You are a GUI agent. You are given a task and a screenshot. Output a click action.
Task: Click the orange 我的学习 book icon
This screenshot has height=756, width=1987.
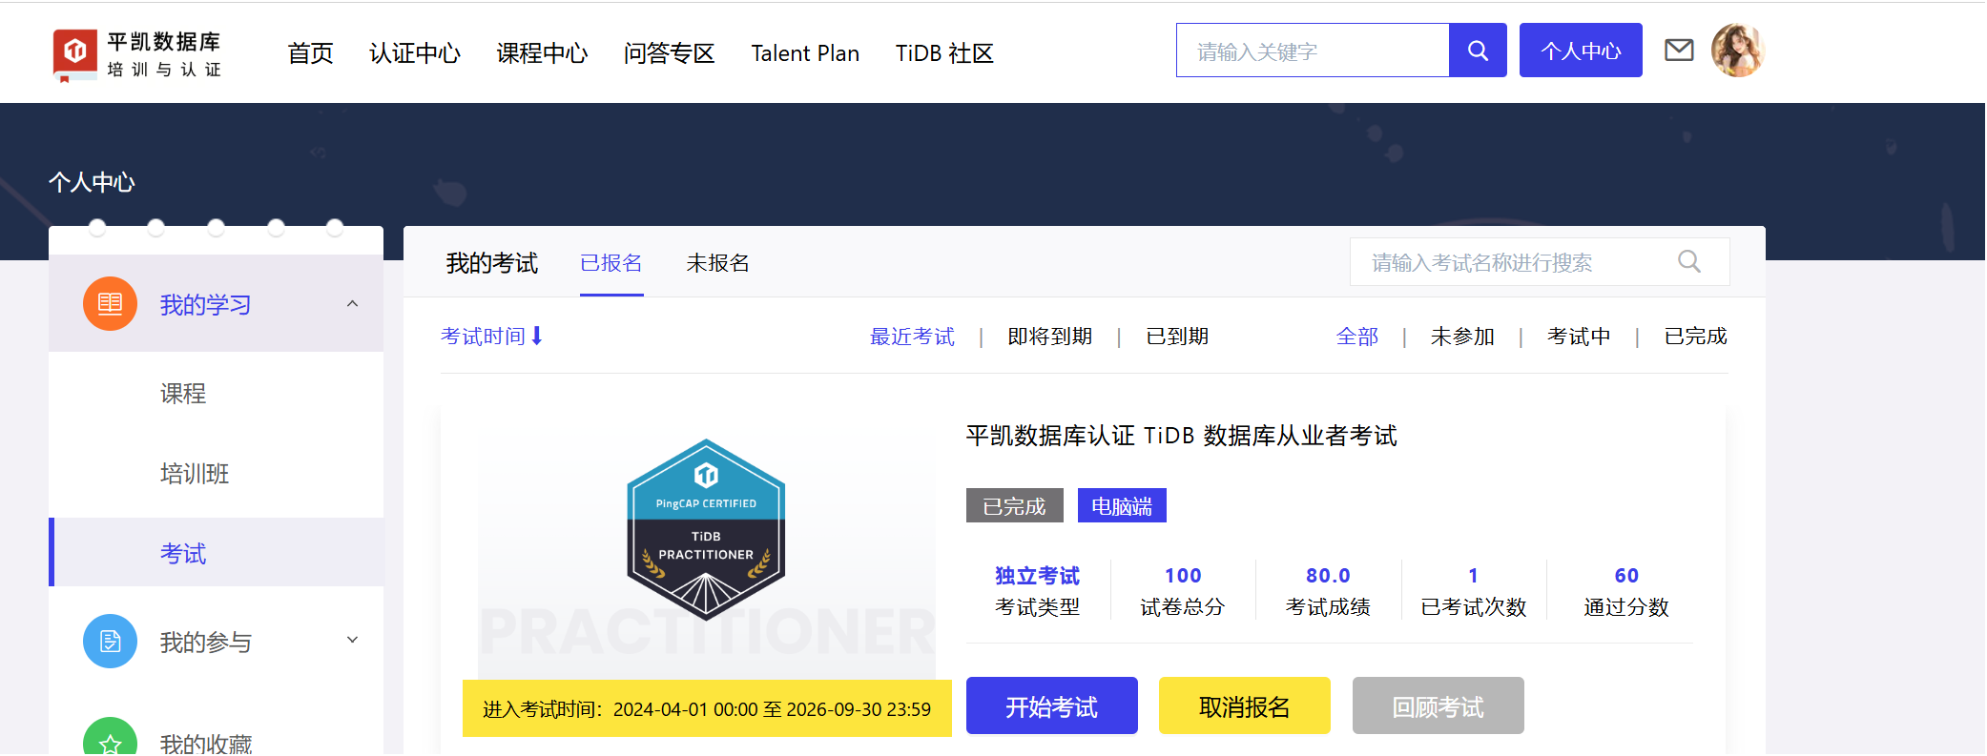click(110, 304)
